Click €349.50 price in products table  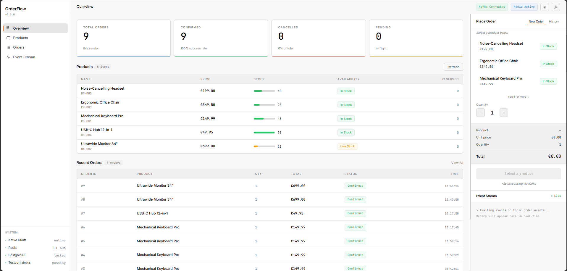pos(208,105)
